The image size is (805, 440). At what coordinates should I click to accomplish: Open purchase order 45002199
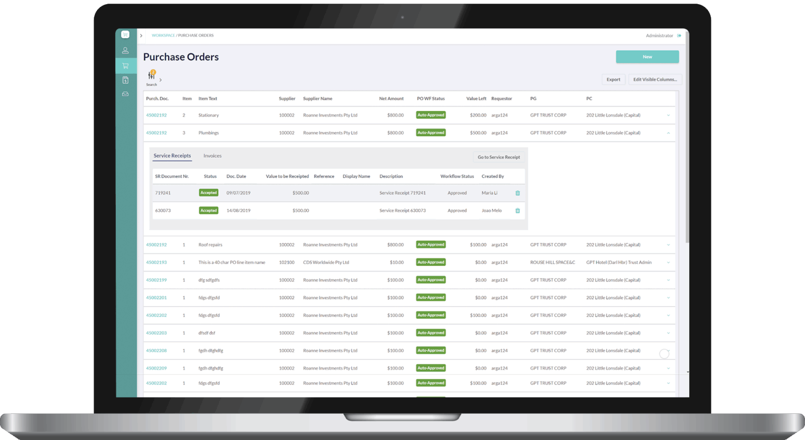pyautogui.click(x=156, y=280)
